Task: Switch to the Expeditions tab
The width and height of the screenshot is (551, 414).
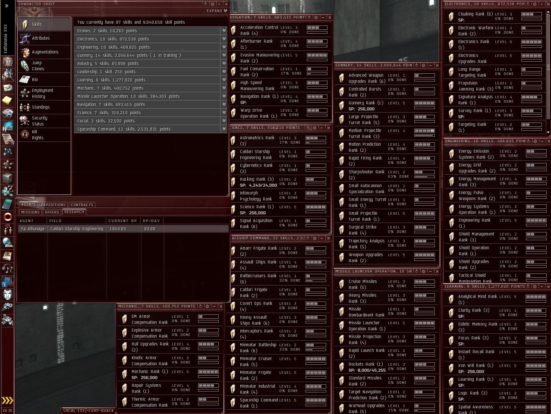Action: click(x=53, y=205)
